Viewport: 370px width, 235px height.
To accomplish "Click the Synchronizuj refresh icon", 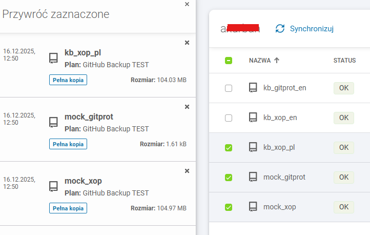I will click(280, 29).
